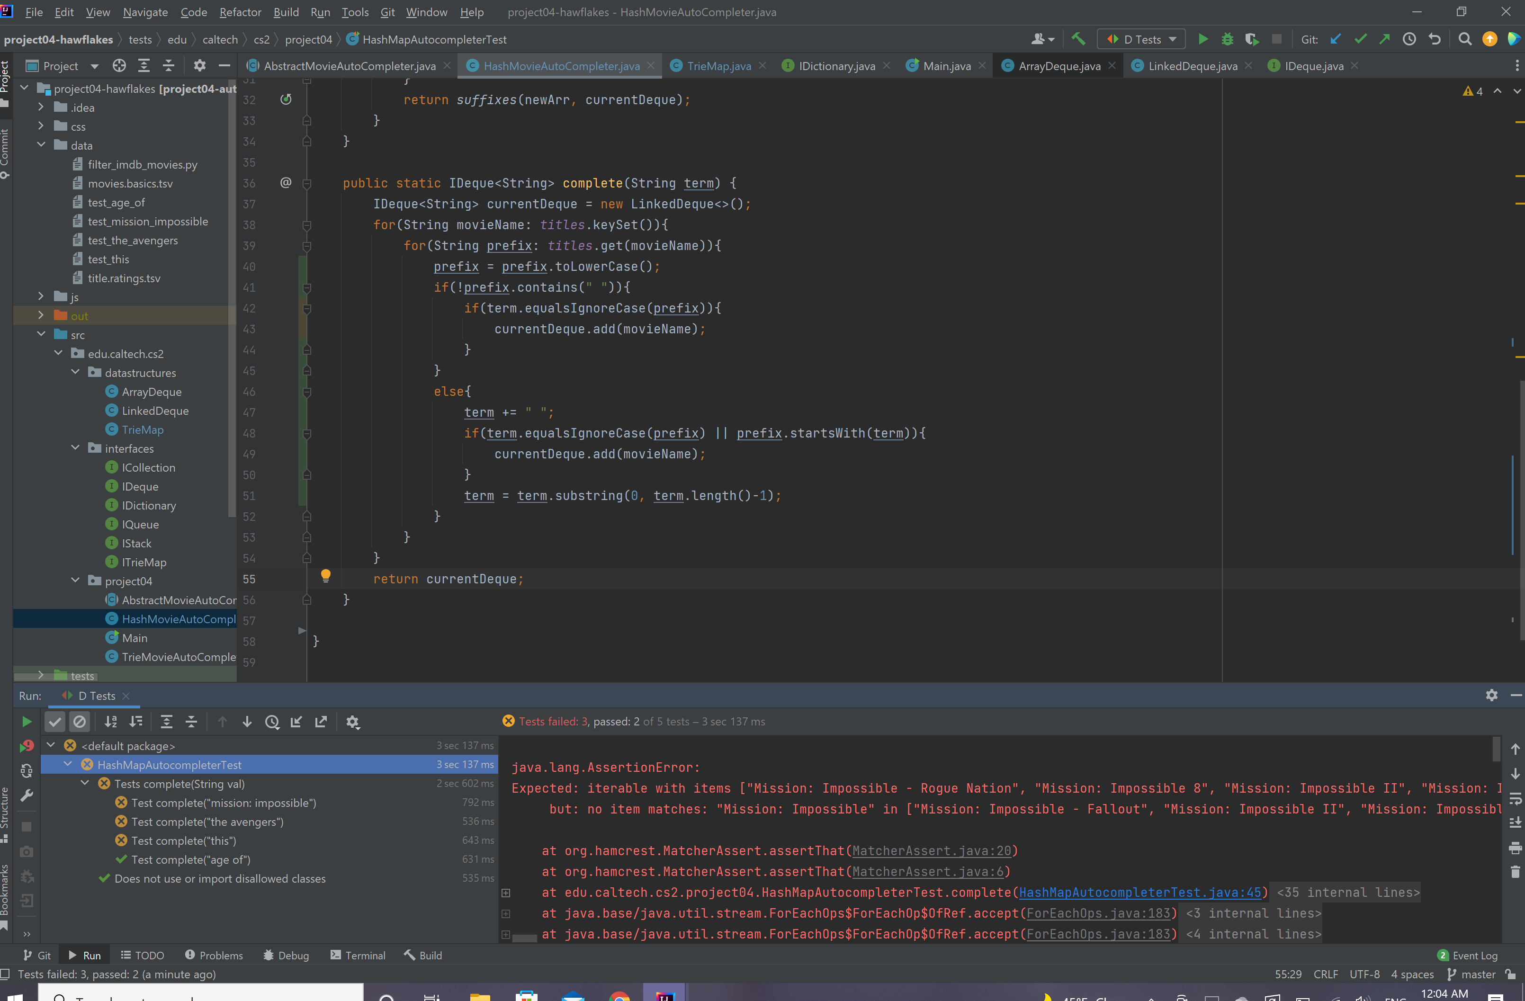The image size is (1525, 1001).
Task: Run D Tests with green play button
Action: [x=1202, y=39]
